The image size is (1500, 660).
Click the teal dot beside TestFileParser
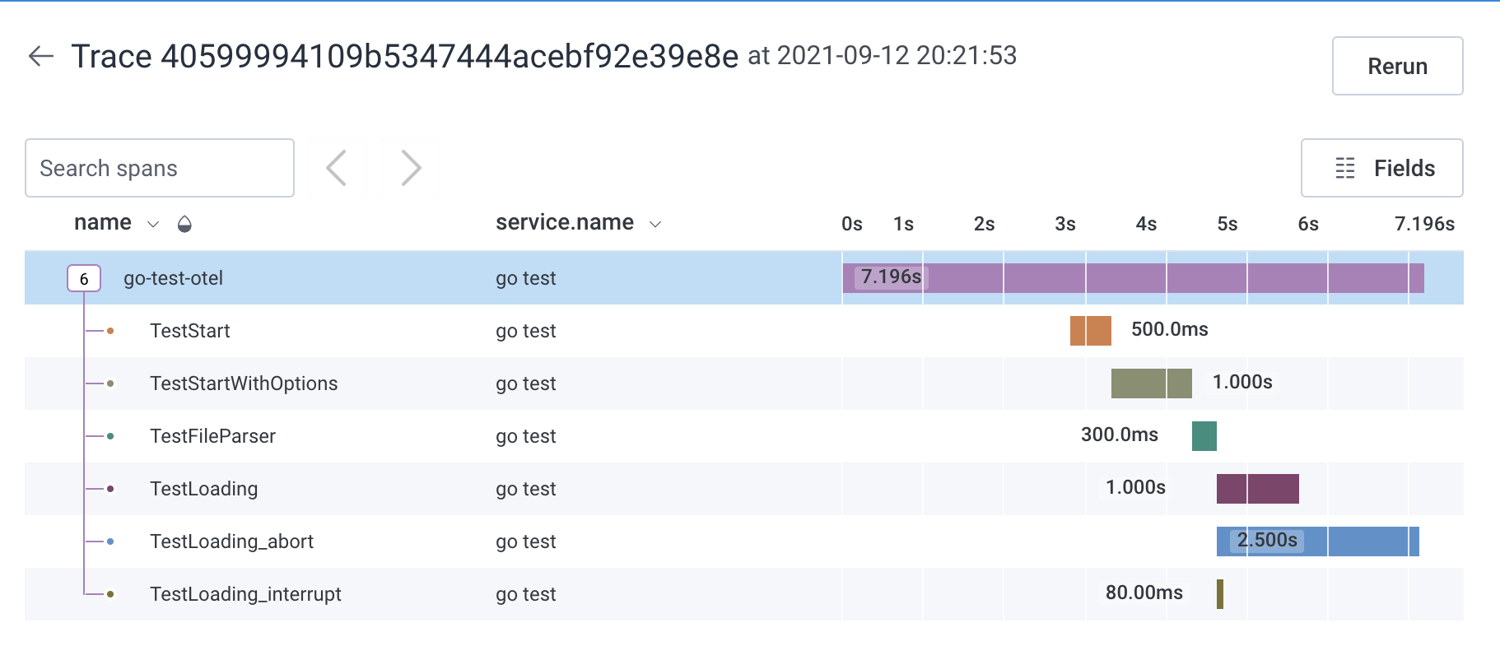110,436
